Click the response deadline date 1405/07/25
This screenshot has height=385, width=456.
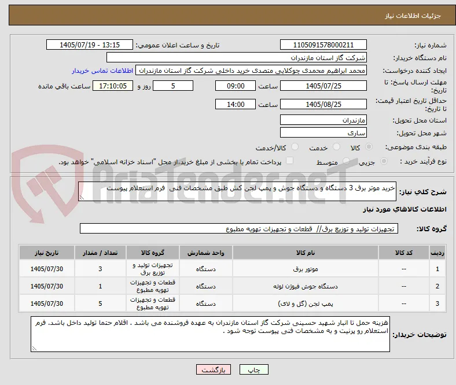323,86
